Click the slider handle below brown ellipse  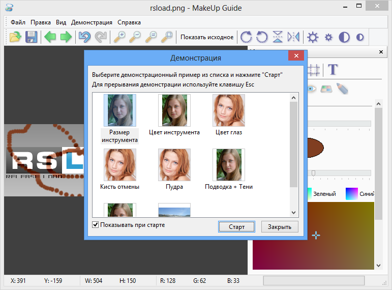[x=313, y=173]
